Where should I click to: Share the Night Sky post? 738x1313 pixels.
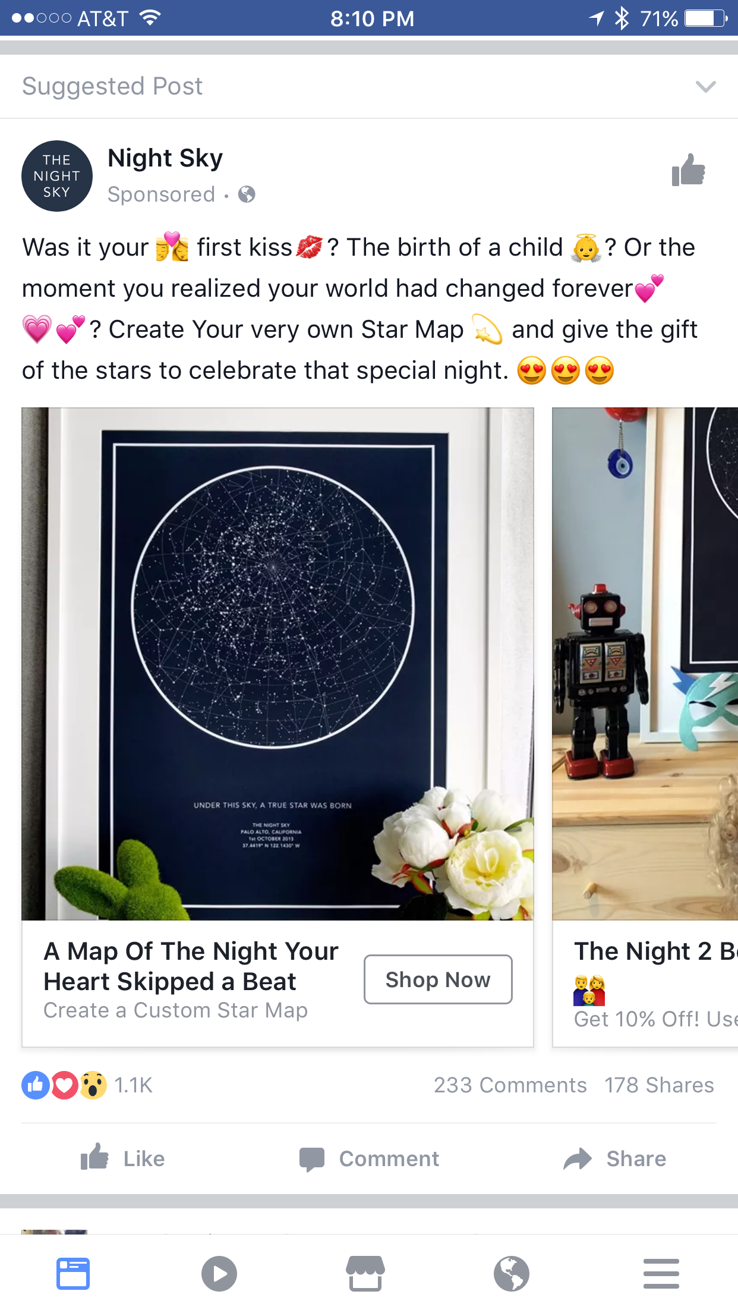(x=615, y=1158)
